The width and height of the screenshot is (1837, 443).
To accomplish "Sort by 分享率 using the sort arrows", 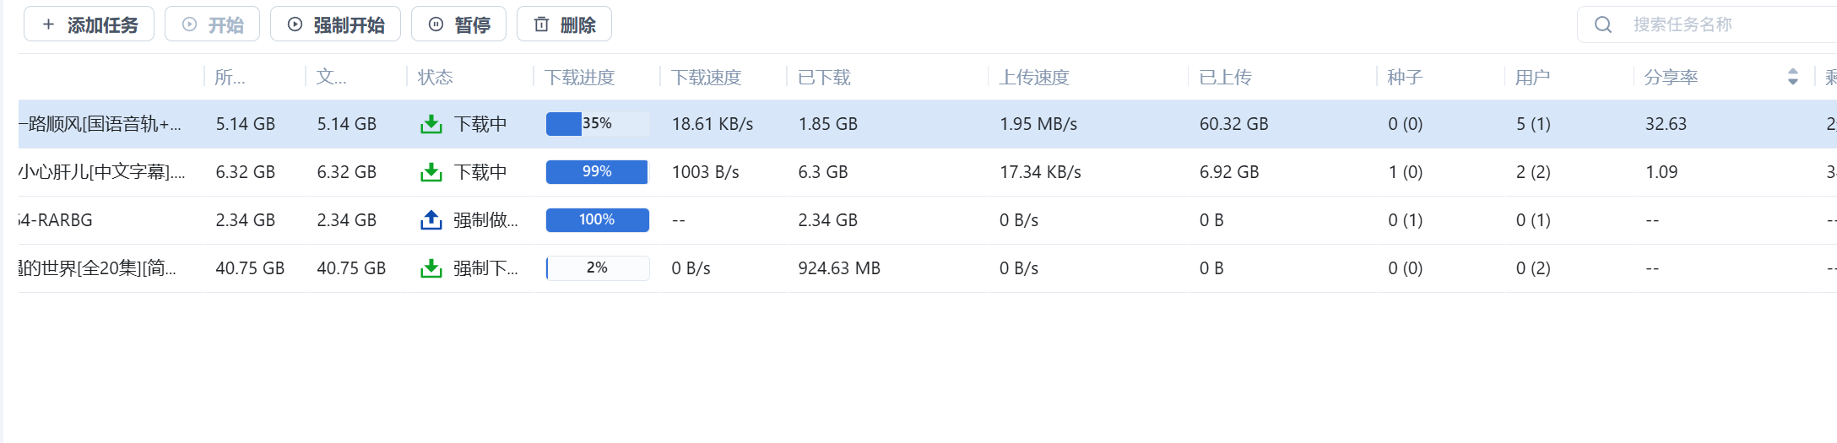I will click(x=1792, y=77).
